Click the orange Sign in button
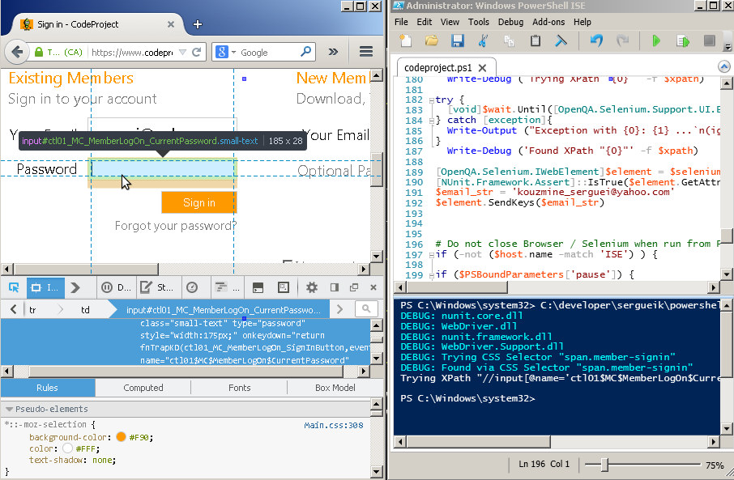Viewport: 734px width, 480px height. (199, 202)
